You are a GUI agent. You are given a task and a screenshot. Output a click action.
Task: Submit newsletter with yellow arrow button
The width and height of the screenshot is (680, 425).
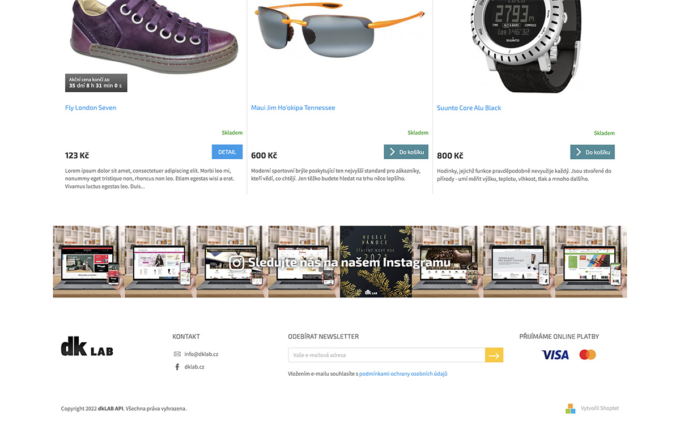[494, 355]
